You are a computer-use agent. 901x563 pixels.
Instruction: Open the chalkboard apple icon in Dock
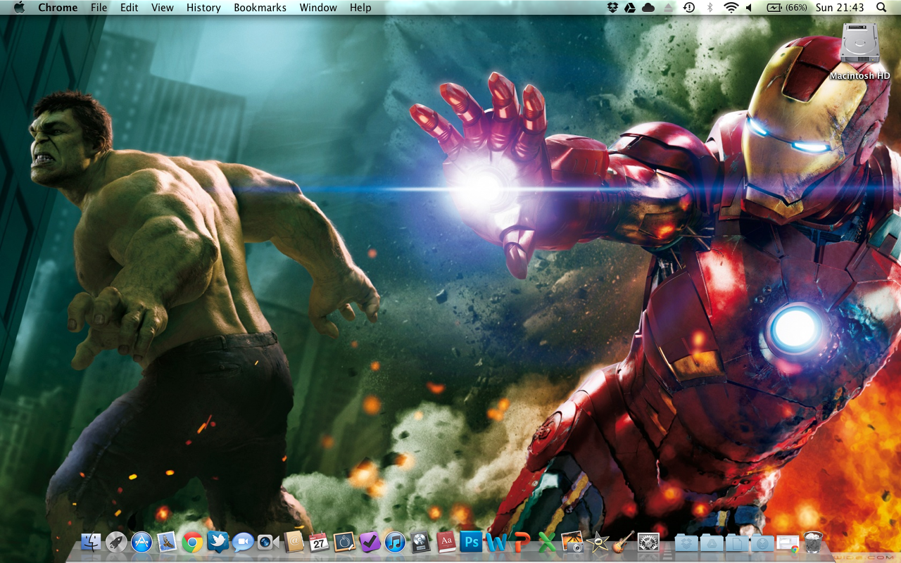[x=344, y=542]
